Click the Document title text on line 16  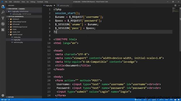tap(72, 65)
